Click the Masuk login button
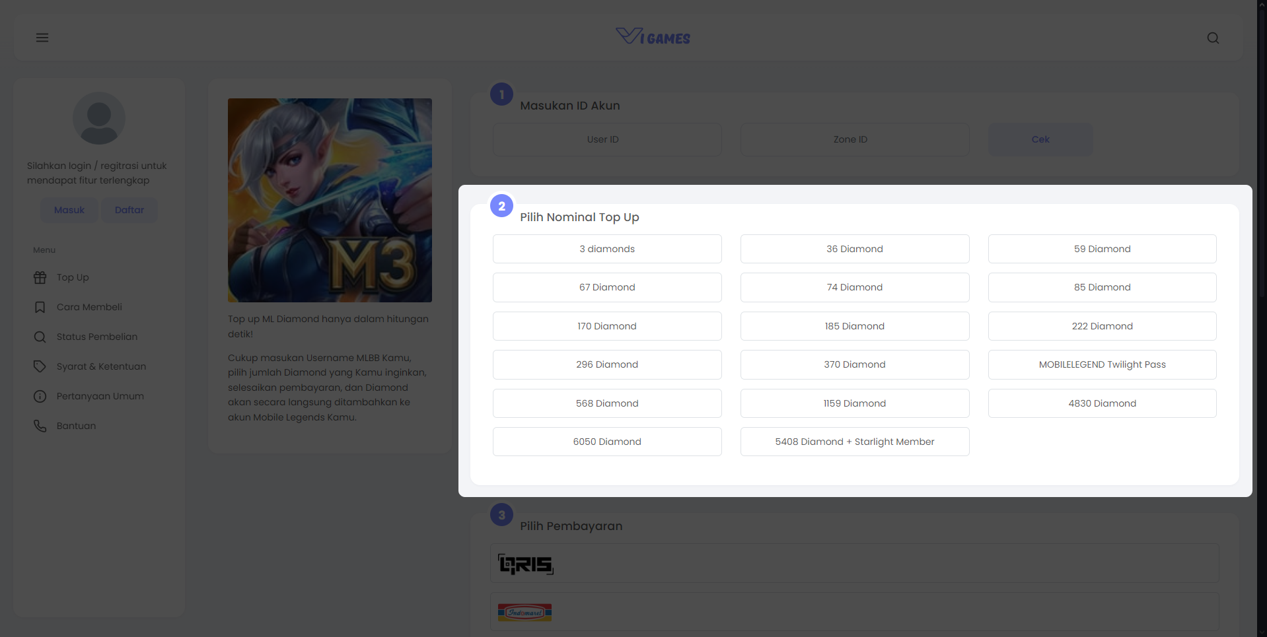The width and height of the screenshot is (1267, 637). tap(69, 210)
